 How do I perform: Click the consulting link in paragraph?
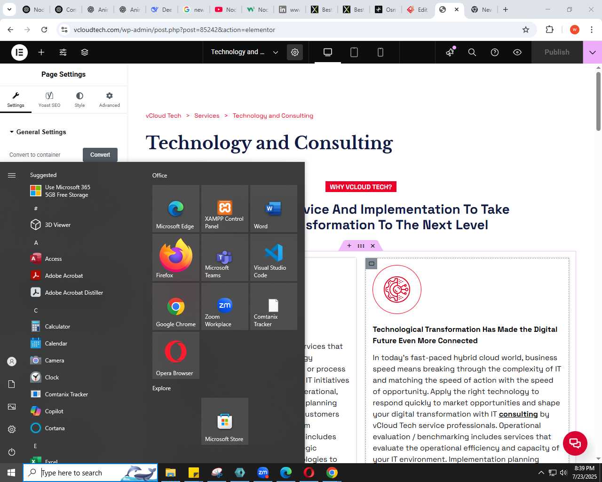click(x=518, y=414)
